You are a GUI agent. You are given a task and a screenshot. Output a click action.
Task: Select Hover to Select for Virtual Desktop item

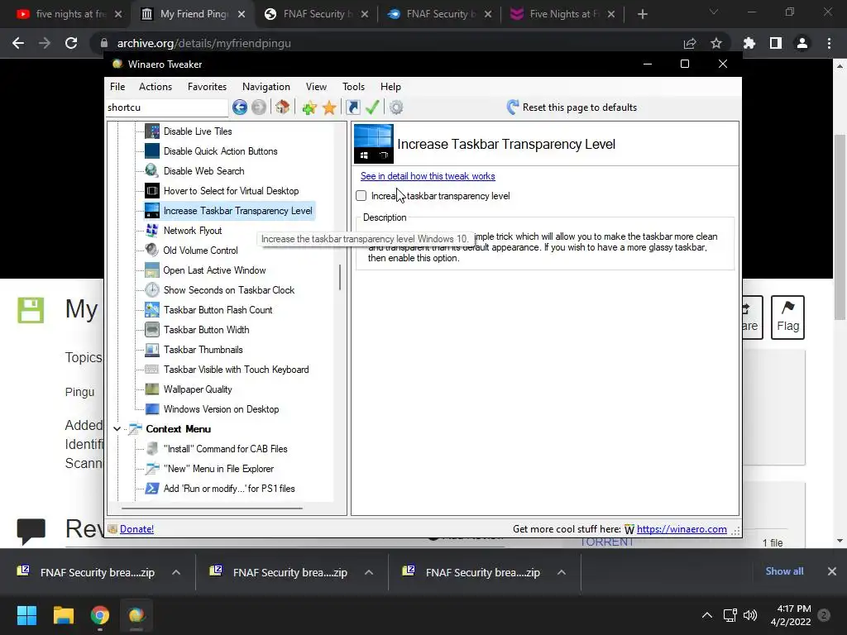232,191
